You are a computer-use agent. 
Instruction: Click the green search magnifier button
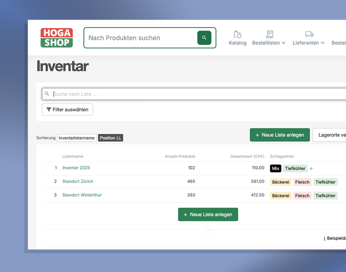tap(204, 38)
